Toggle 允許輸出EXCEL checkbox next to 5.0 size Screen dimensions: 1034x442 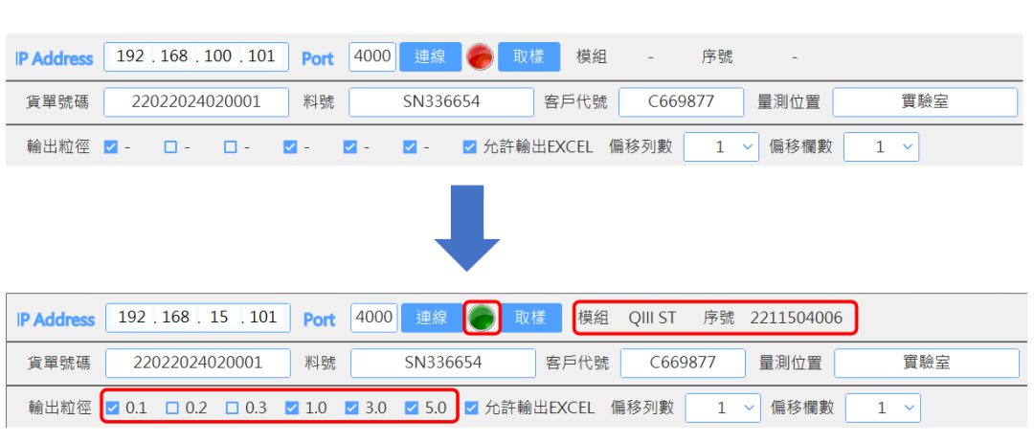point(471,408)
